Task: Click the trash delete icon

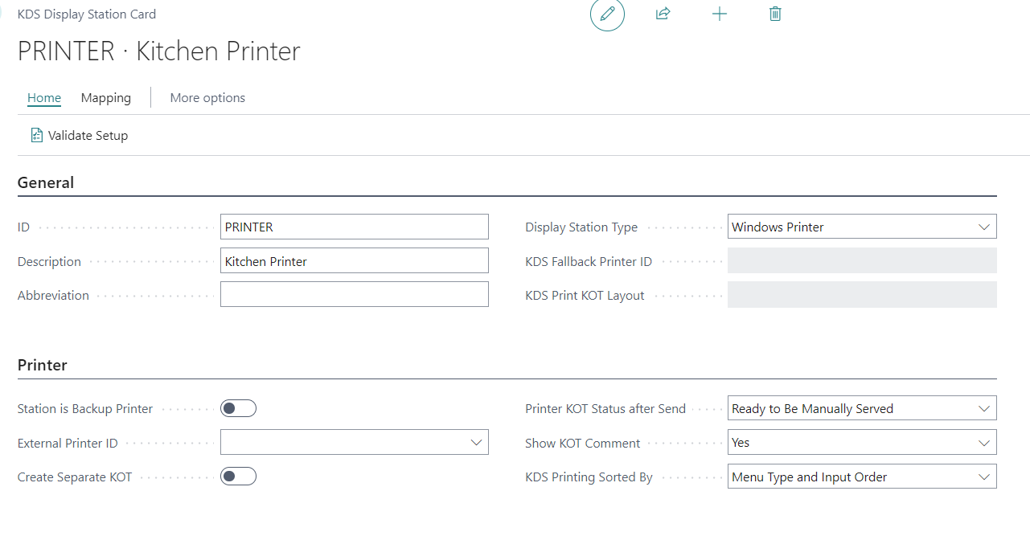Action: [x=775, y=14]
